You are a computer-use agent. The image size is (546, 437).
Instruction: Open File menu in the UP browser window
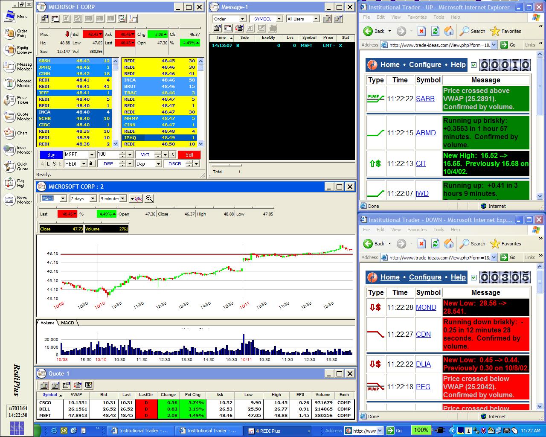point(367,17)
